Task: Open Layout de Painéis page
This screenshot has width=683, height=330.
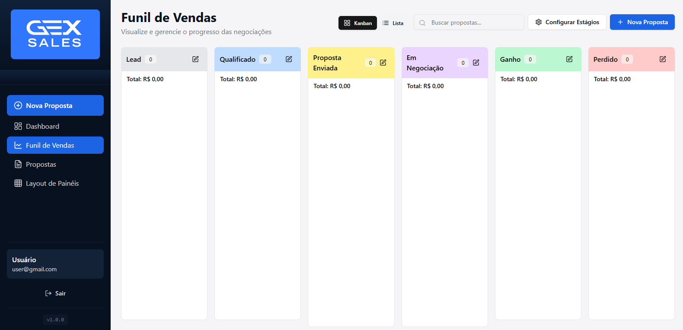Action: [x=52, y=183]
